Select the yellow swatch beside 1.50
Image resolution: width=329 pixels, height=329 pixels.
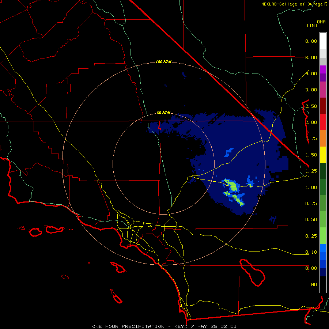[x=323, y=155]
